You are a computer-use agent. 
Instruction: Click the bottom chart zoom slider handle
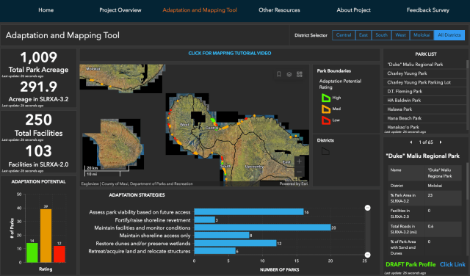367,255
